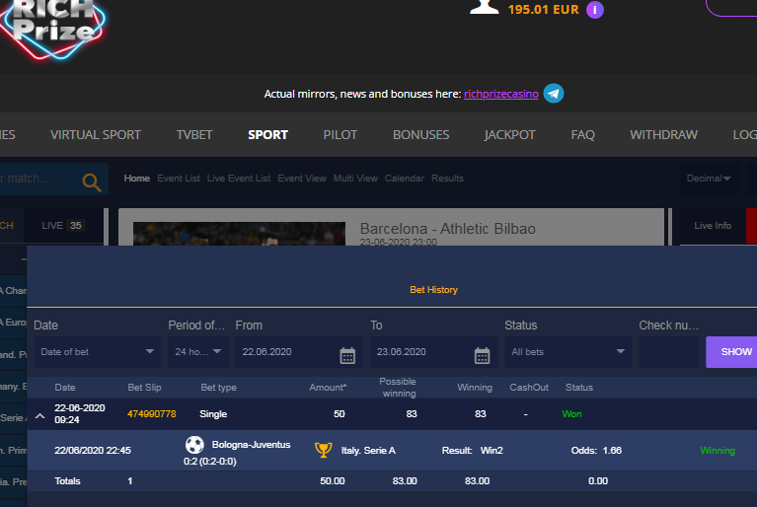Open the Live Event List link

click(239, 179)
